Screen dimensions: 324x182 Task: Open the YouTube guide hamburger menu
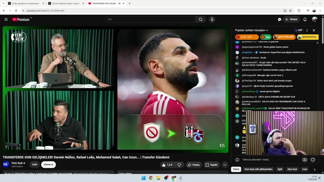(6, 19)
